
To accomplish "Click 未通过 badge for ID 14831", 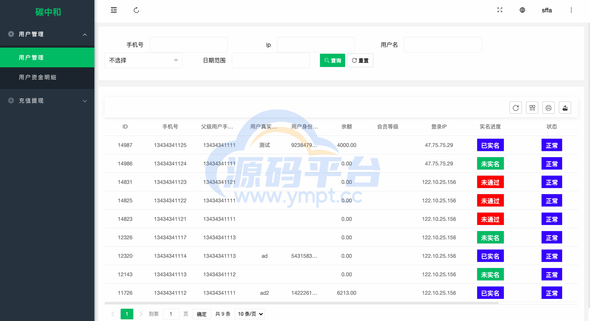I will [x=490, y=182].
